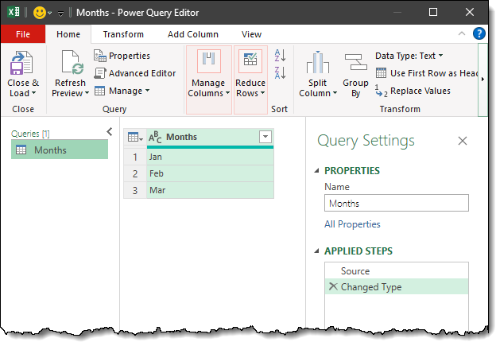Click the Close & Load icon
The height and width of the screenshot is (342, 496).
tap(23, 65)
